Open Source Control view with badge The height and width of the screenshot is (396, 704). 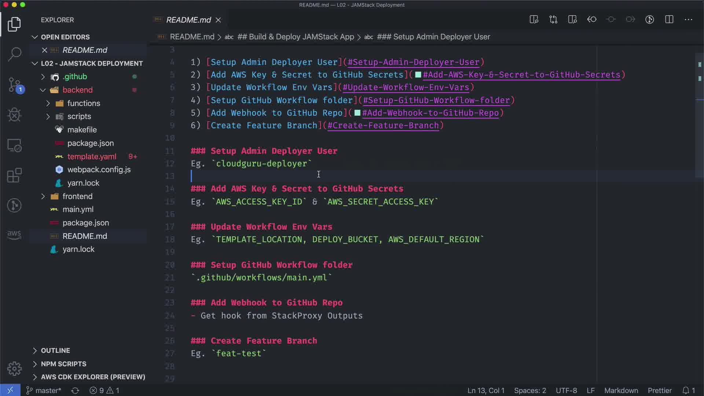pos(14,85)
